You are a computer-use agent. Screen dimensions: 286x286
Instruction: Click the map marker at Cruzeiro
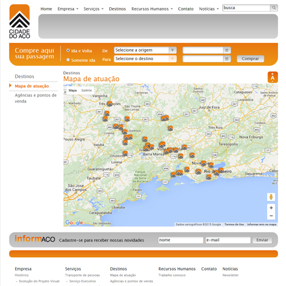click(x=125, y=153)
